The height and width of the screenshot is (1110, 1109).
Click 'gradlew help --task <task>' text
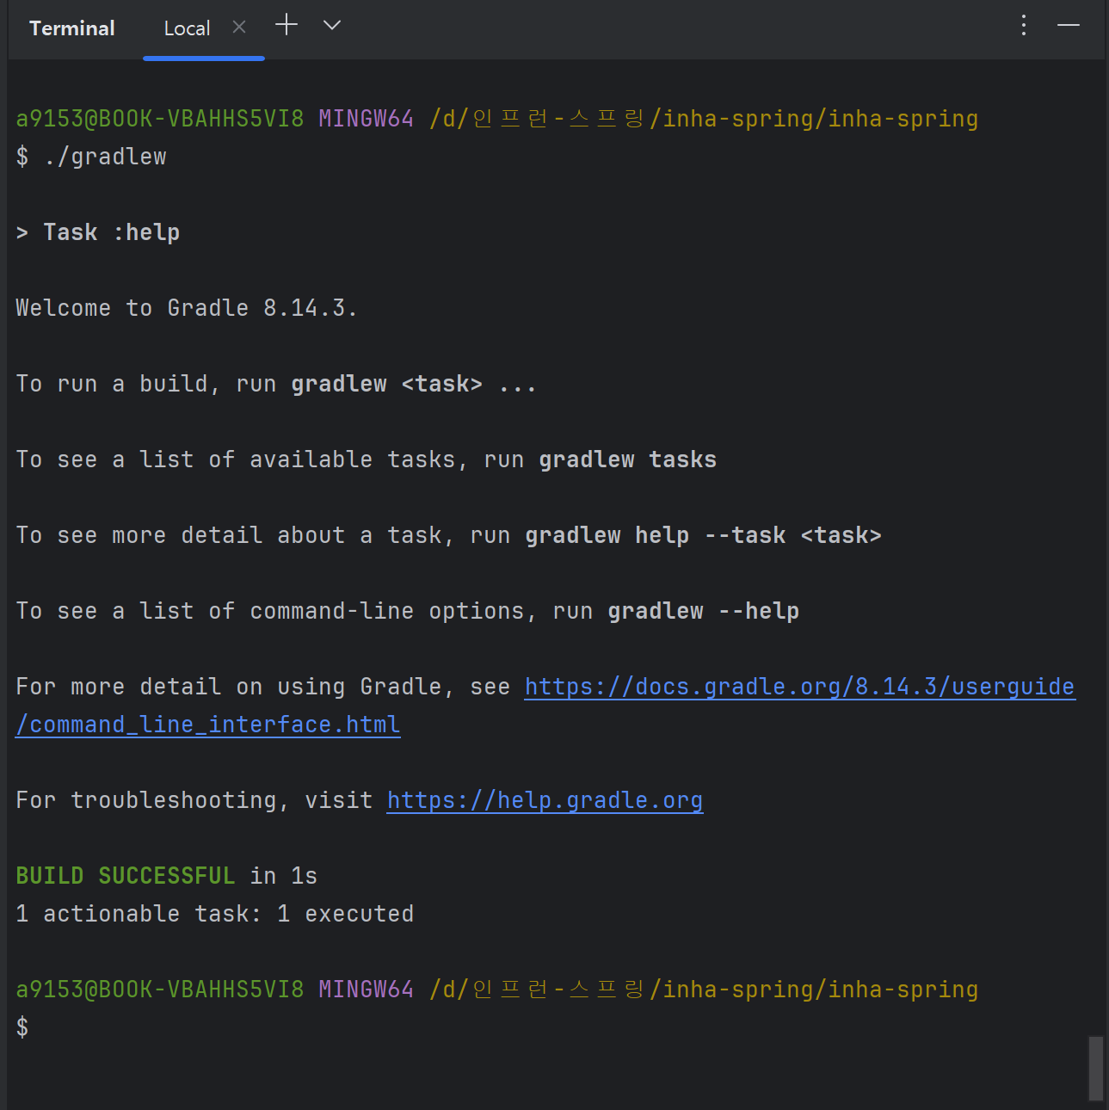point(704,535)
